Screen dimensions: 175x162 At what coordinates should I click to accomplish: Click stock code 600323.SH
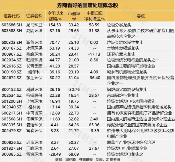[x=11, y=42]
